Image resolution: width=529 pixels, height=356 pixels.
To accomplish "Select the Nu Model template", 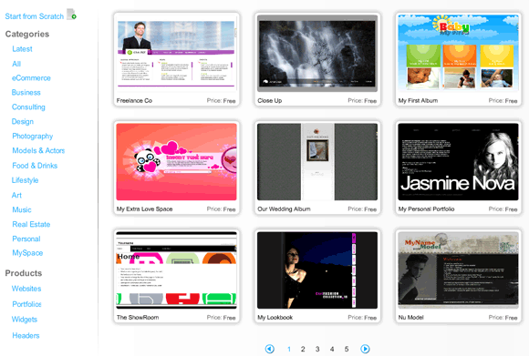I will point(458,270).
